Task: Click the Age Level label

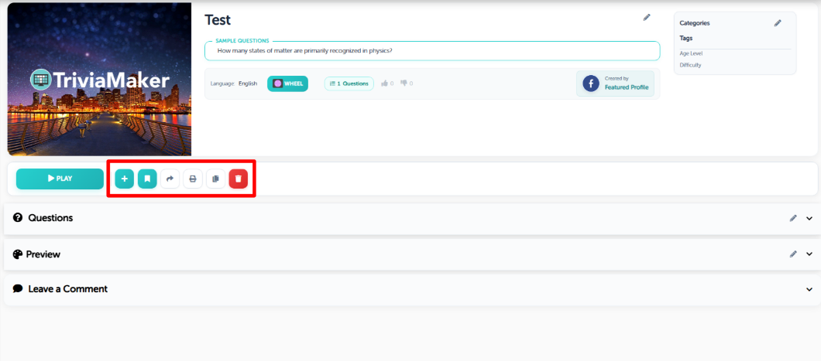Action: [x=691, y=53]
